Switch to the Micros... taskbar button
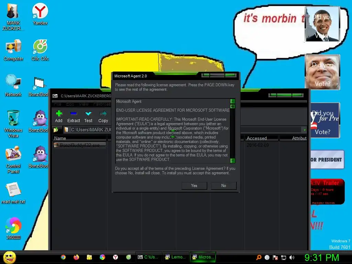Viewport: 352px width, 264px height. pos(203,257)
